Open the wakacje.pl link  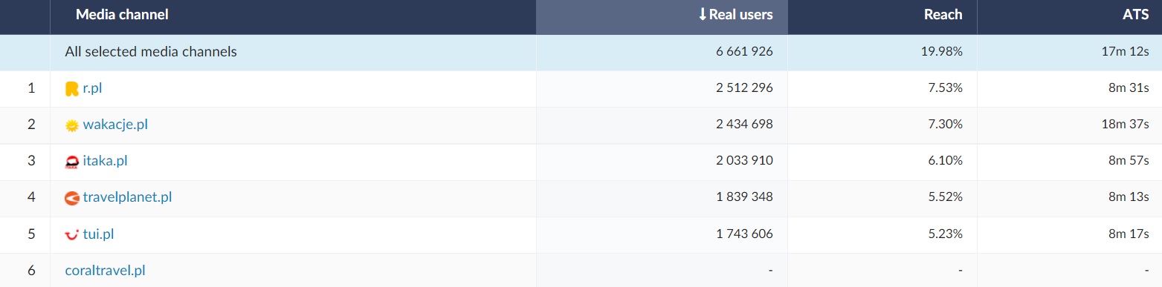tap(115, 125)
